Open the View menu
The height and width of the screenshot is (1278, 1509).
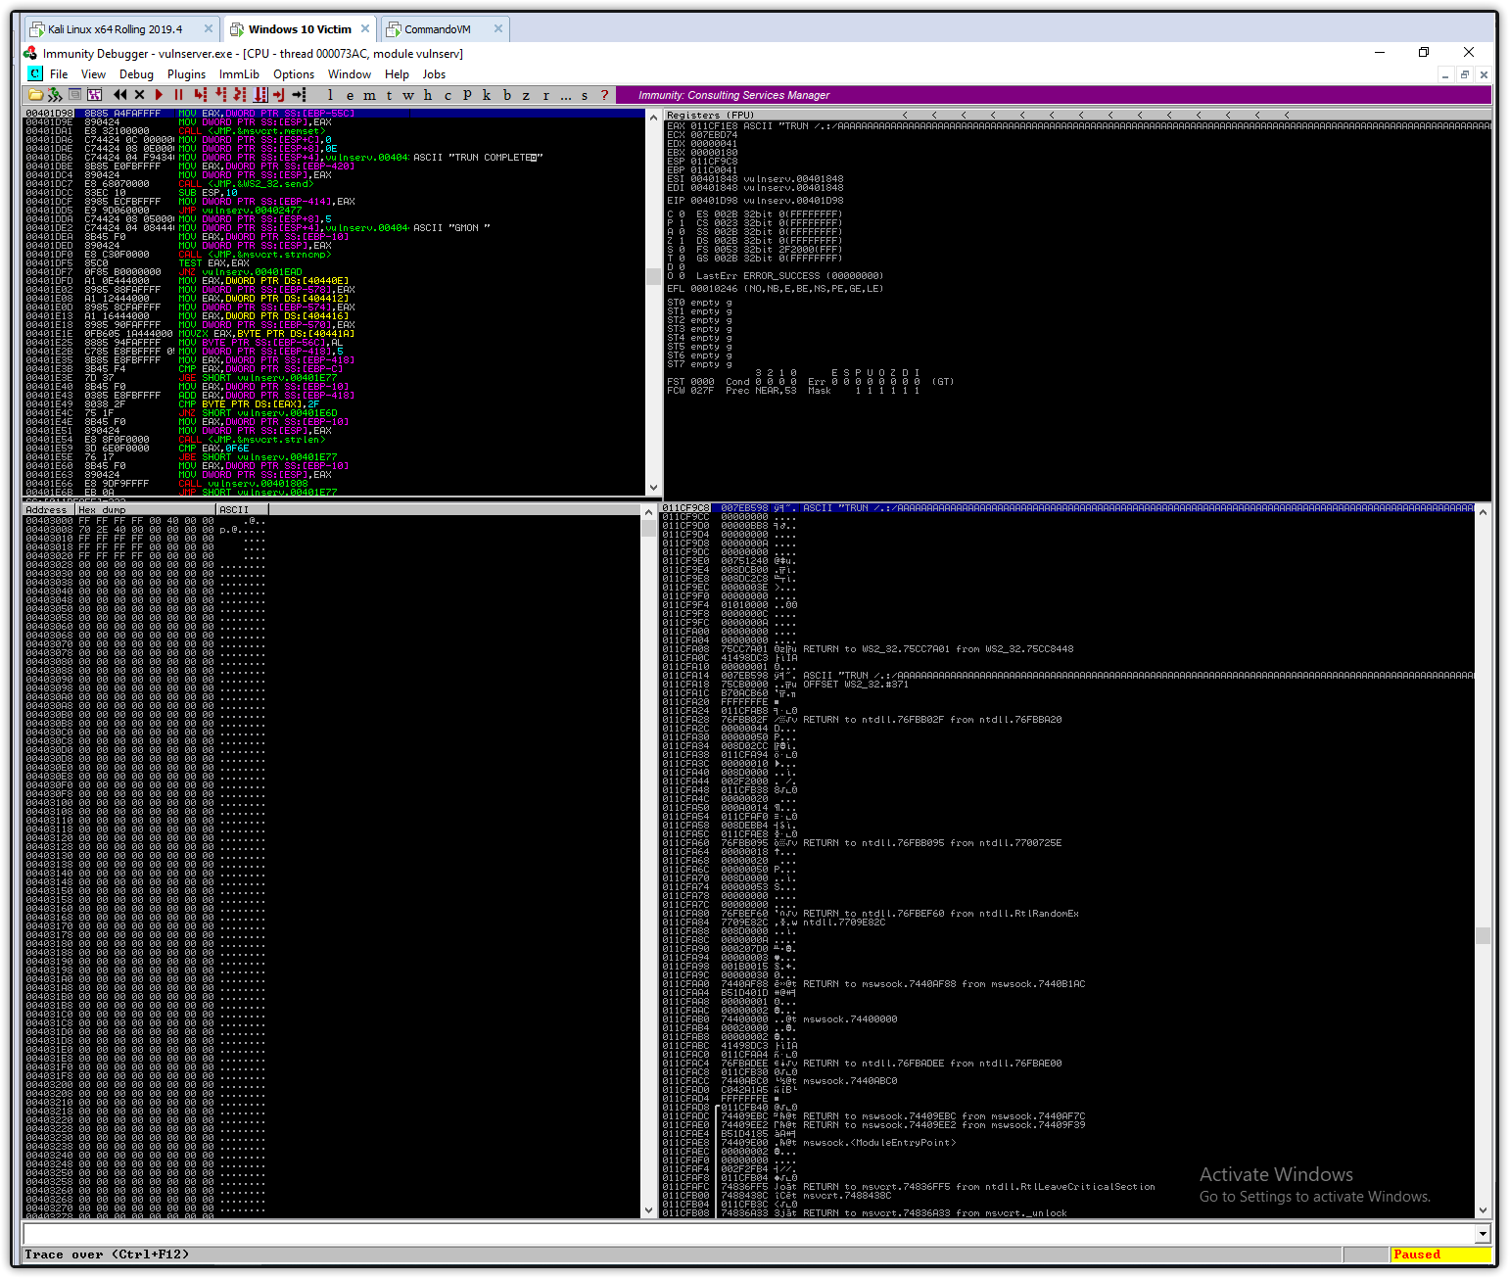(93, 74)
